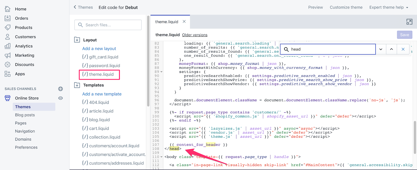The image size is (417, 170).
Task: Open cart.liquid template
Action: [x=95, y=128]
